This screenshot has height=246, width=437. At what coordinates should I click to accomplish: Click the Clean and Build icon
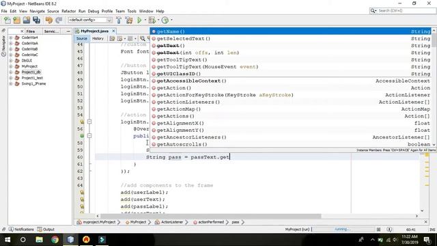coord(129,20)
